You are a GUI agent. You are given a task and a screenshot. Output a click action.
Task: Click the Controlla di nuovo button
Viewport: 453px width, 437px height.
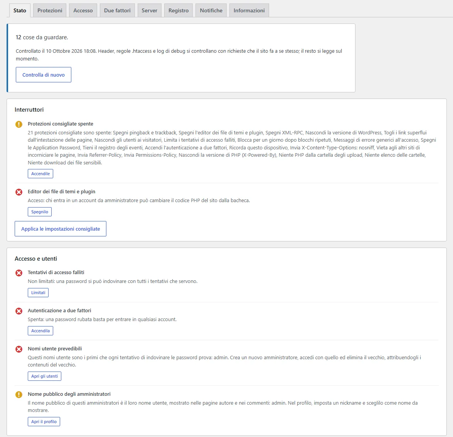[43, 75]
